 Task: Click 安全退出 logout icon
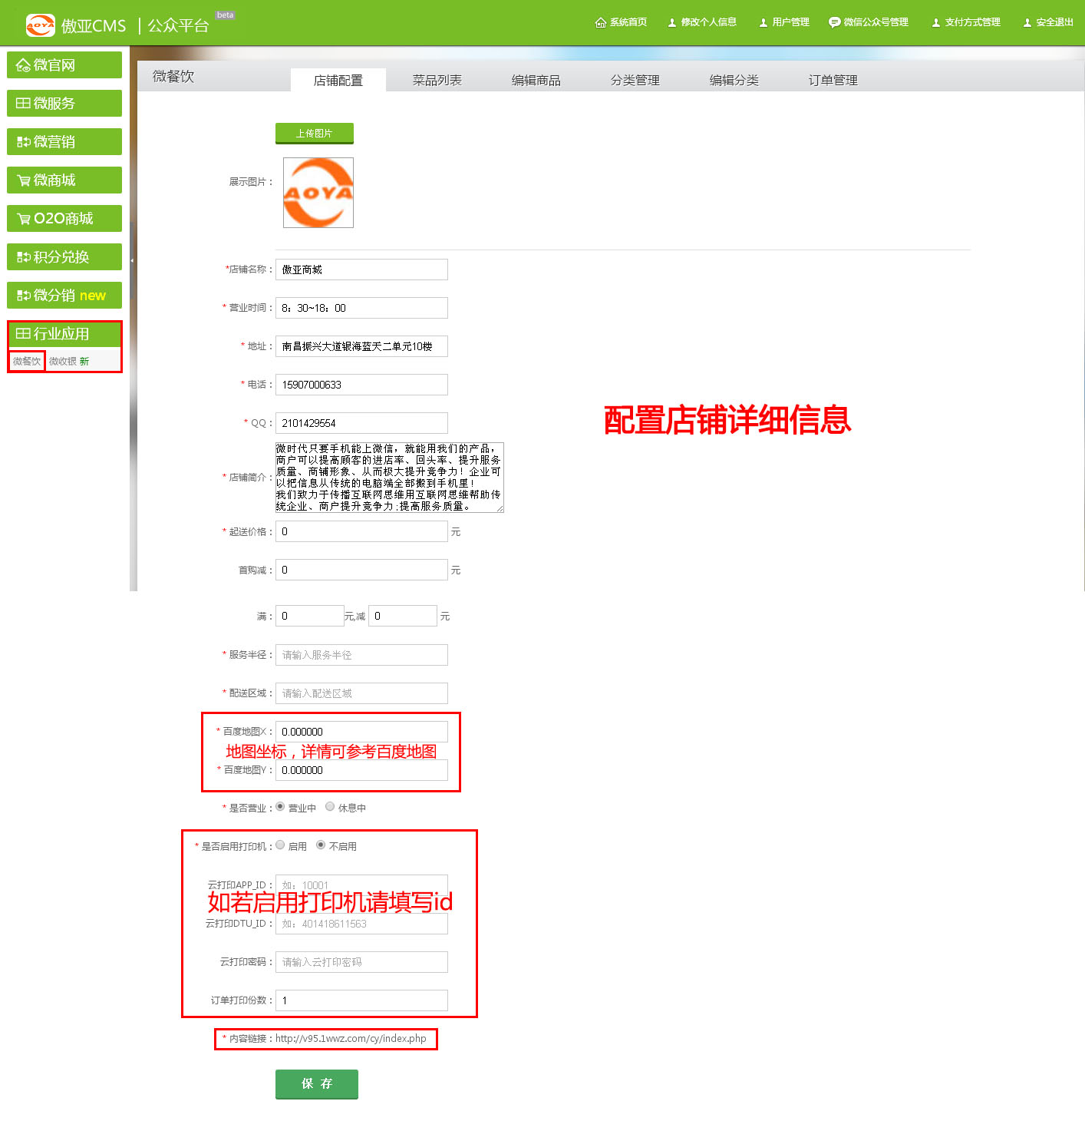click(x=1027, y=22)
